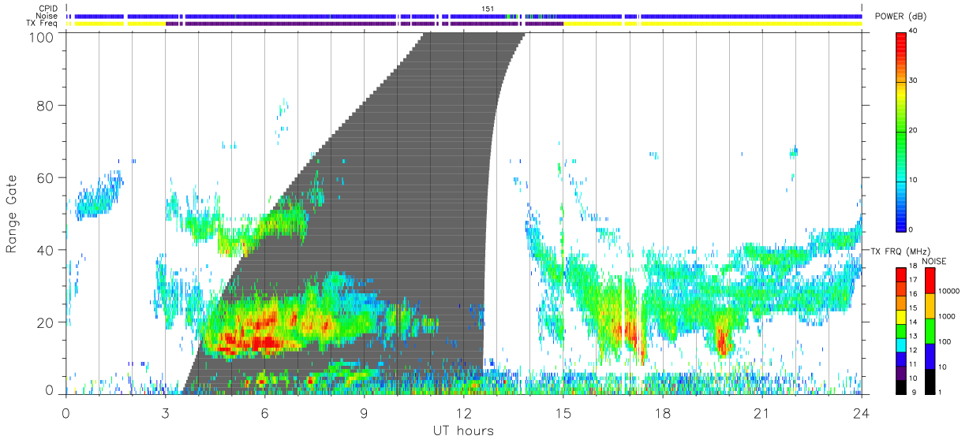
Task: Click the "Range Gate" y-axis title
Action: pos(12,213)
